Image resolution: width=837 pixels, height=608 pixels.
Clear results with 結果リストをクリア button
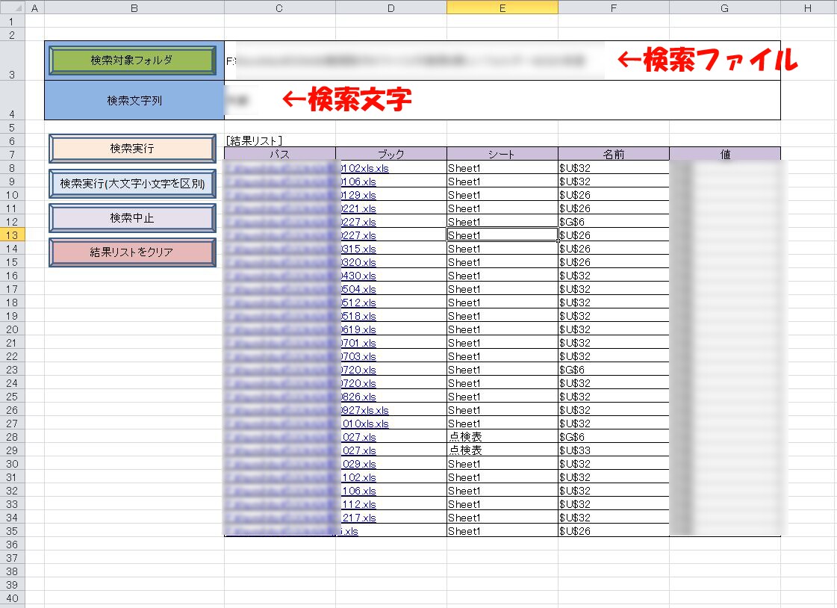(132, 252)
